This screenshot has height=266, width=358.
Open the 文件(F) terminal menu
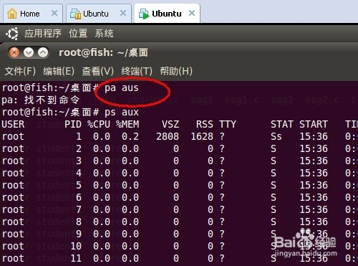pos(20,71)
